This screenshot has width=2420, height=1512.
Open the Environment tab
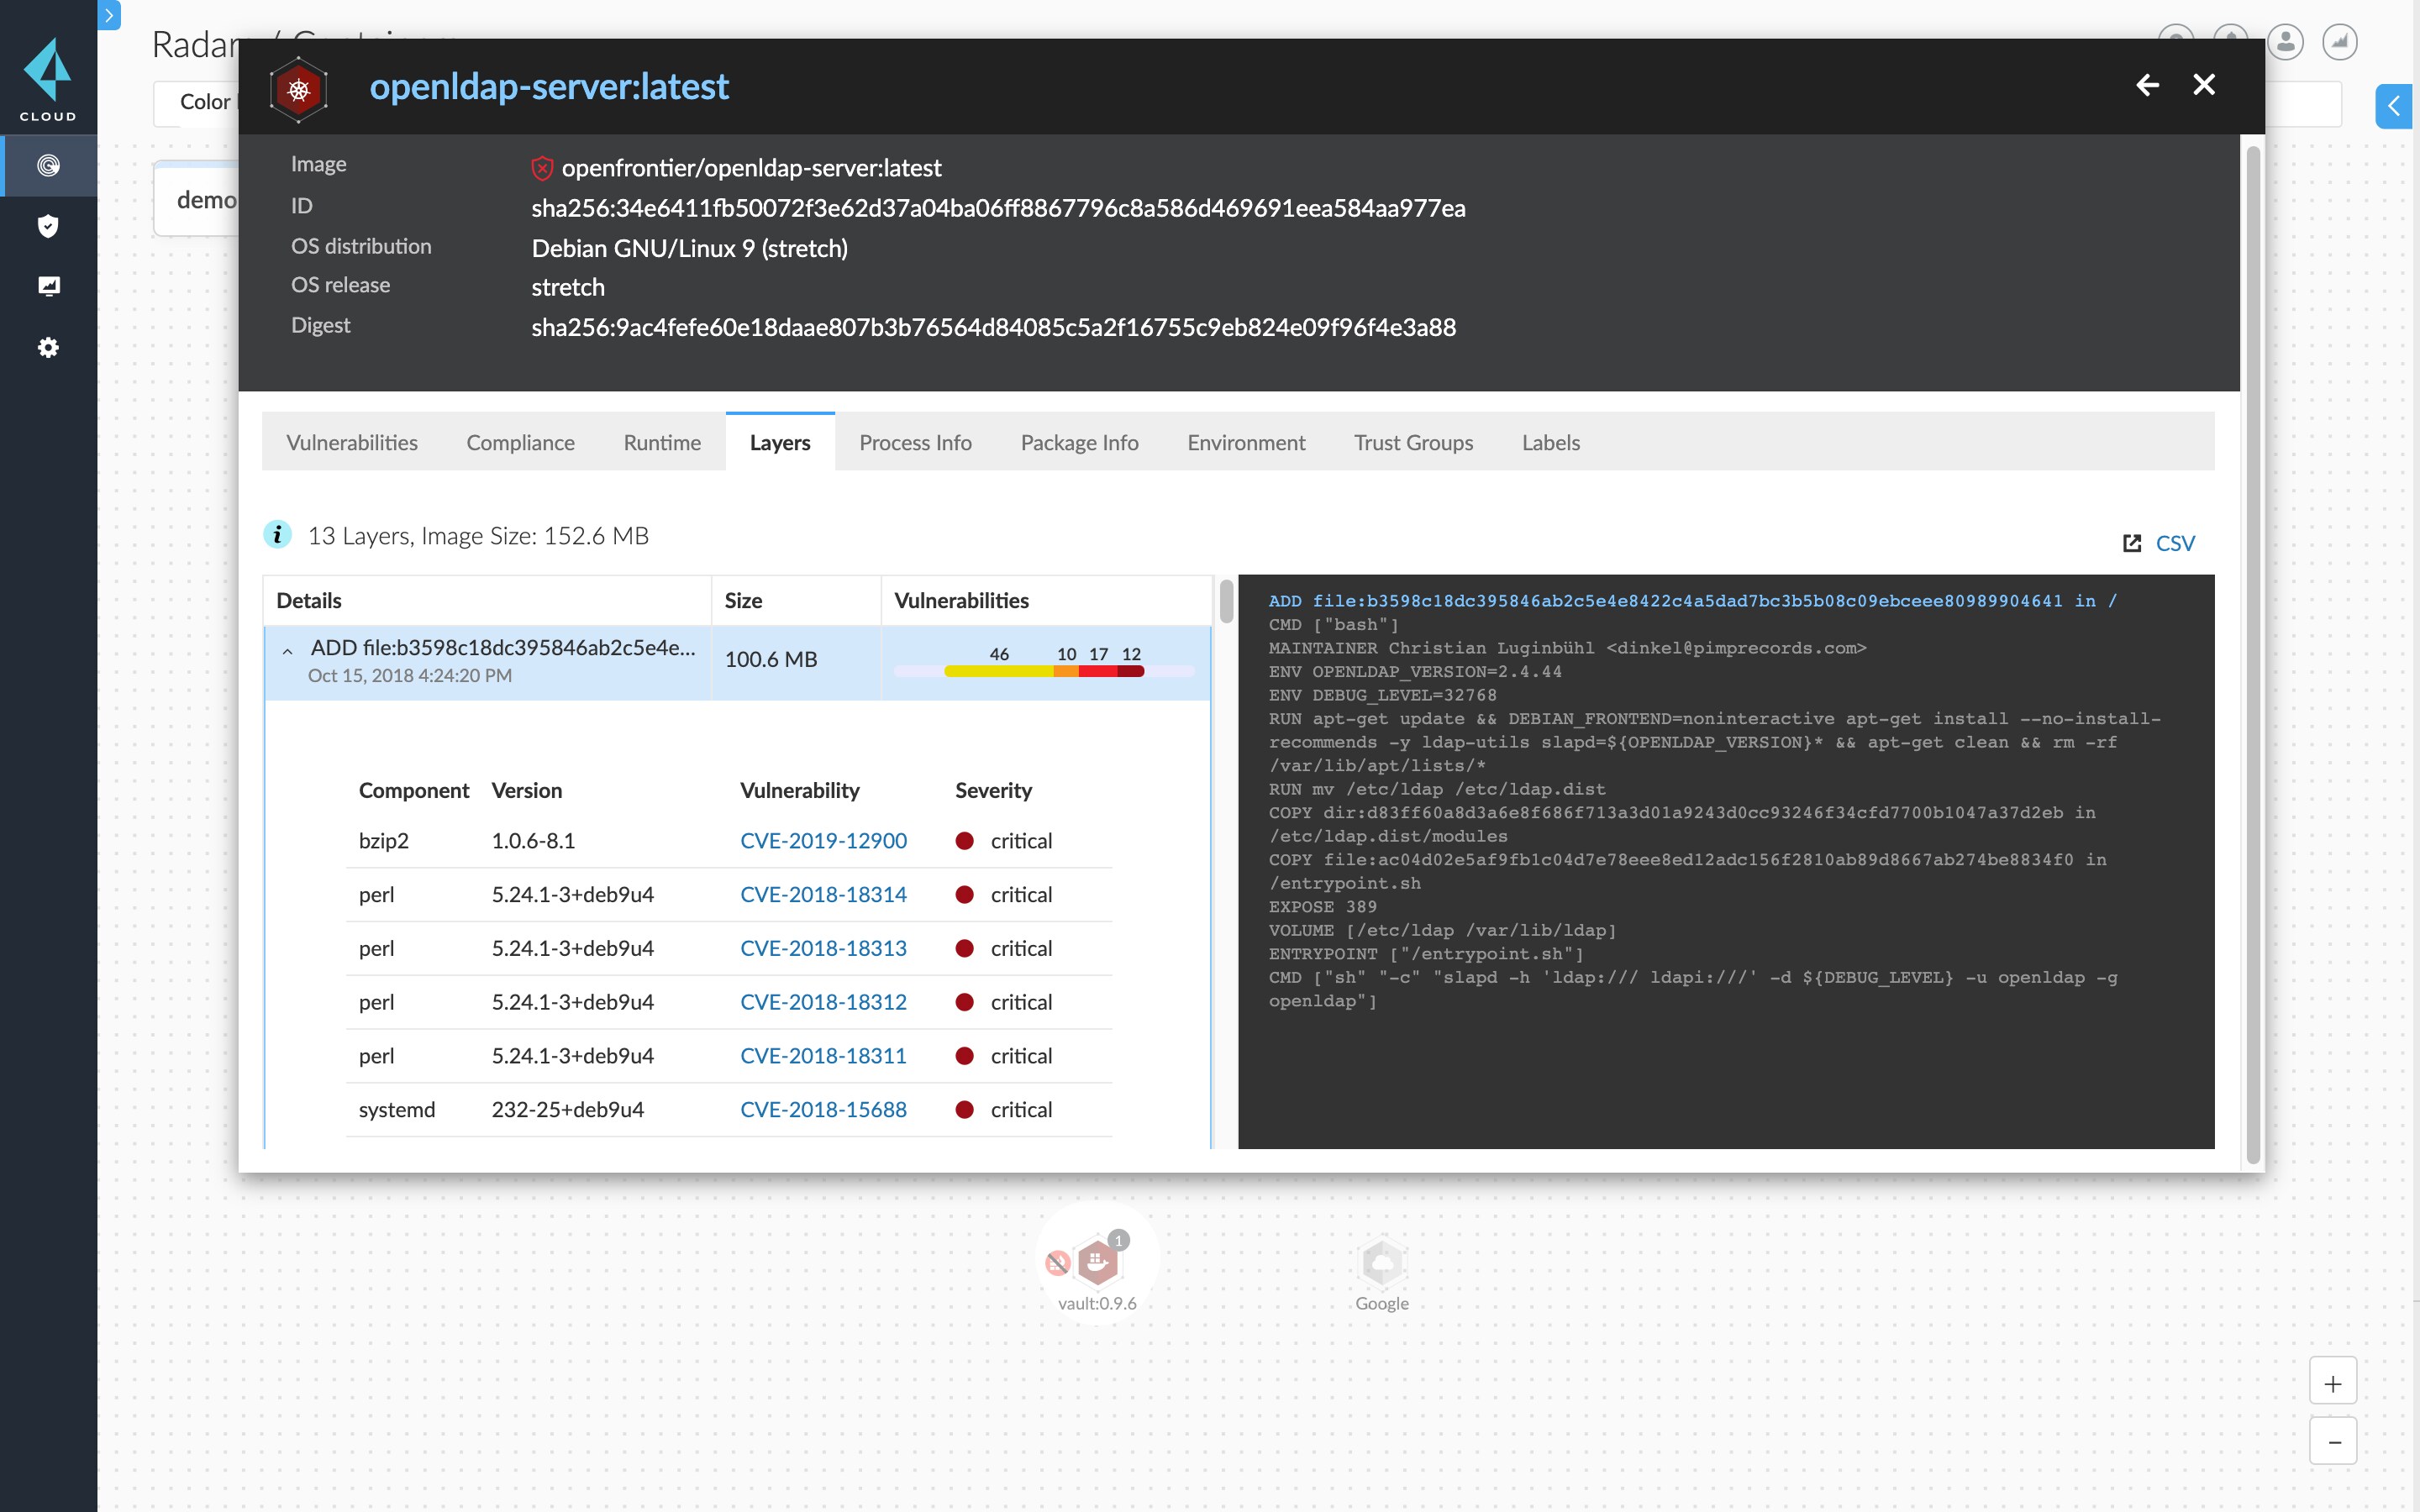[x=1246, y=442]
